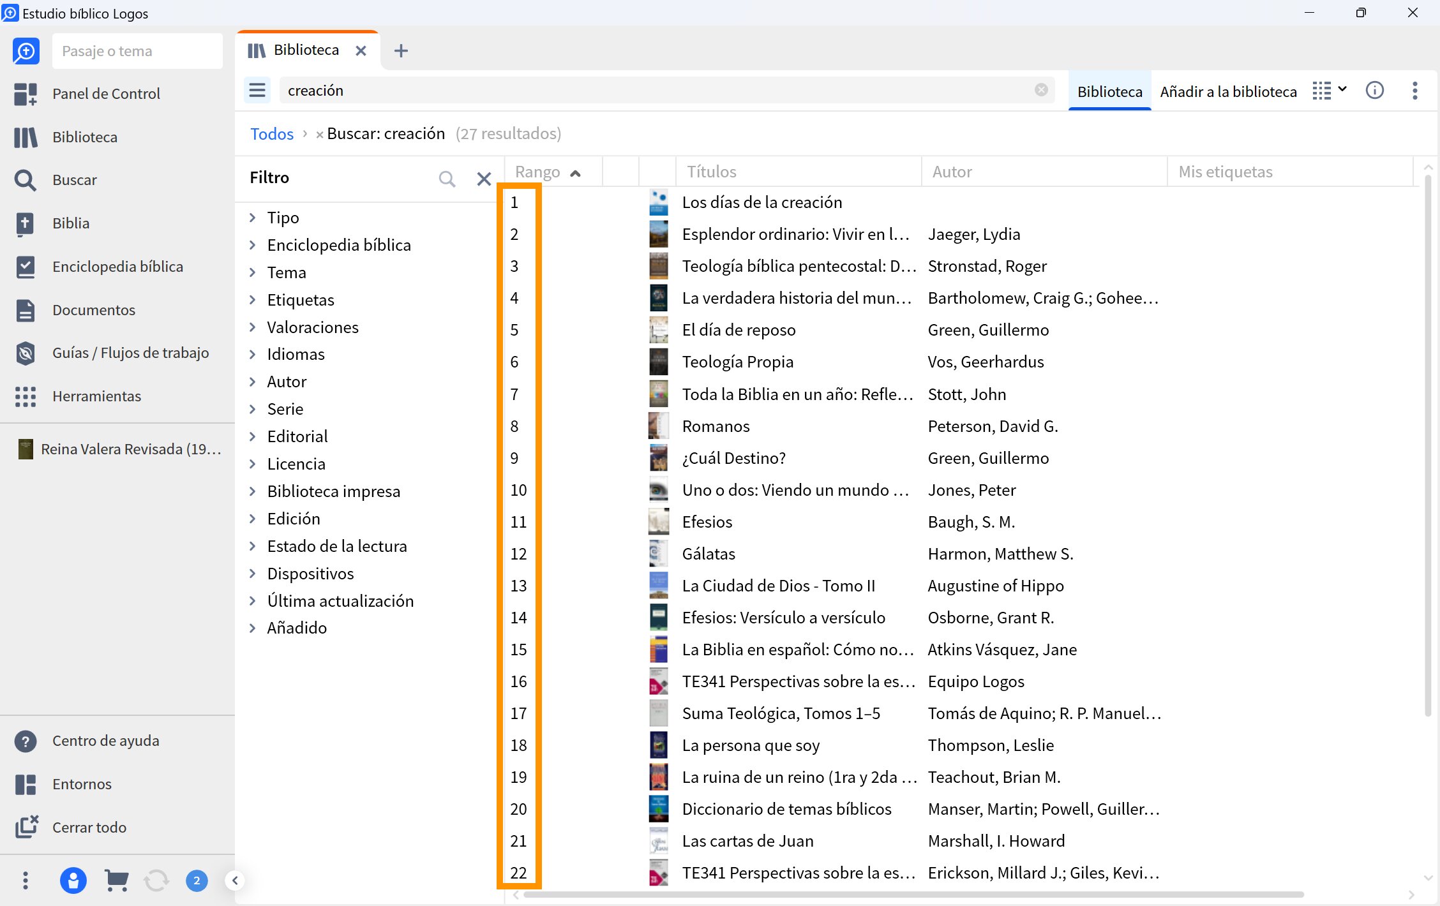Open a new tab with plus
The width and height of the screenshot is (1440, 906).
[401, 50]
